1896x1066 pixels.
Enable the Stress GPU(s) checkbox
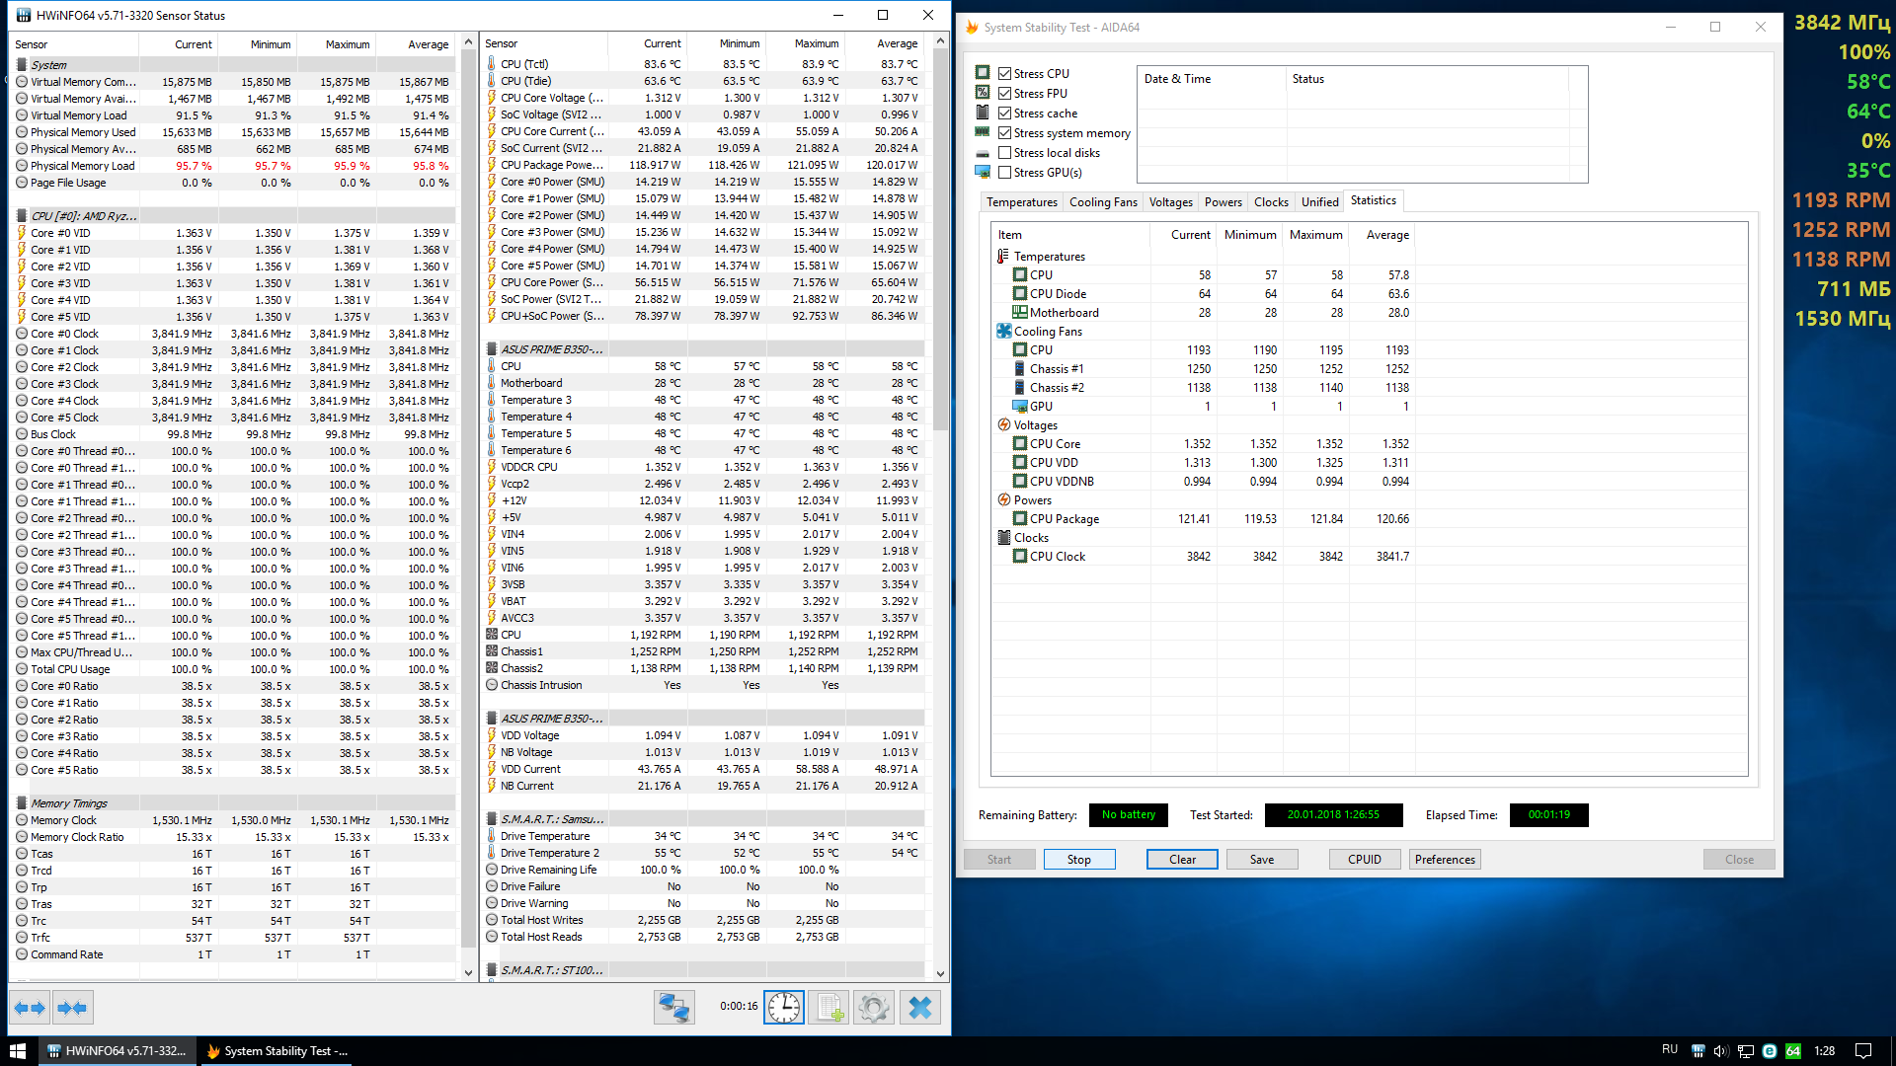[x=1004, y=173]
